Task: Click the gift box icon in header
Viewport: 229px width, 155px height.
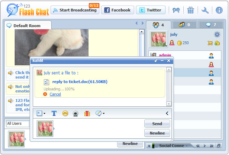Action: pos(190,10)
